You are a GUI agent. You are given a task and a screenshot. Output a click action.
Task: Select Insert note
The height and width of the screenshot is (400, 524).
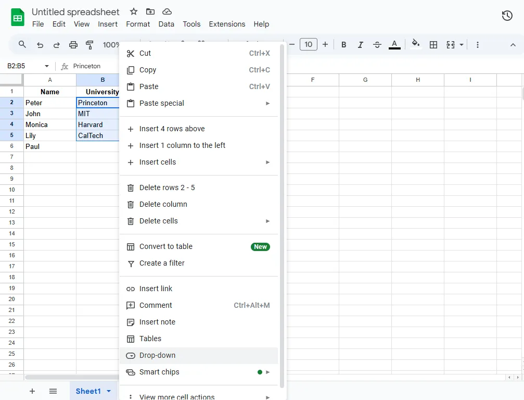coord(198,322)
